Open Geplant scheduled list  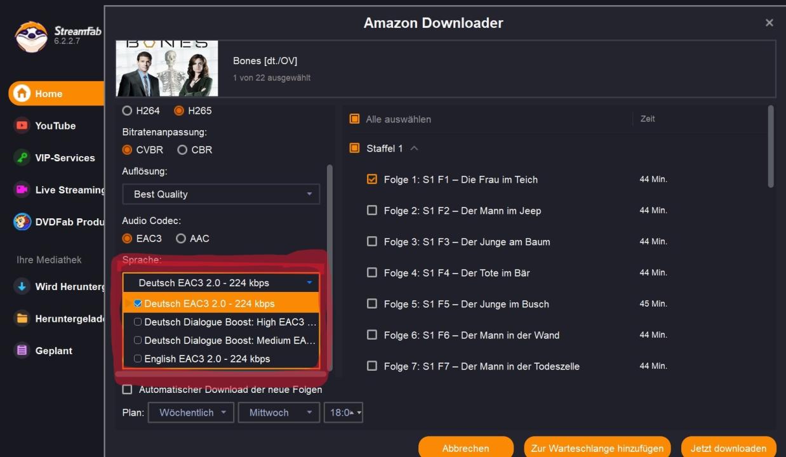(x=53, y=350)
